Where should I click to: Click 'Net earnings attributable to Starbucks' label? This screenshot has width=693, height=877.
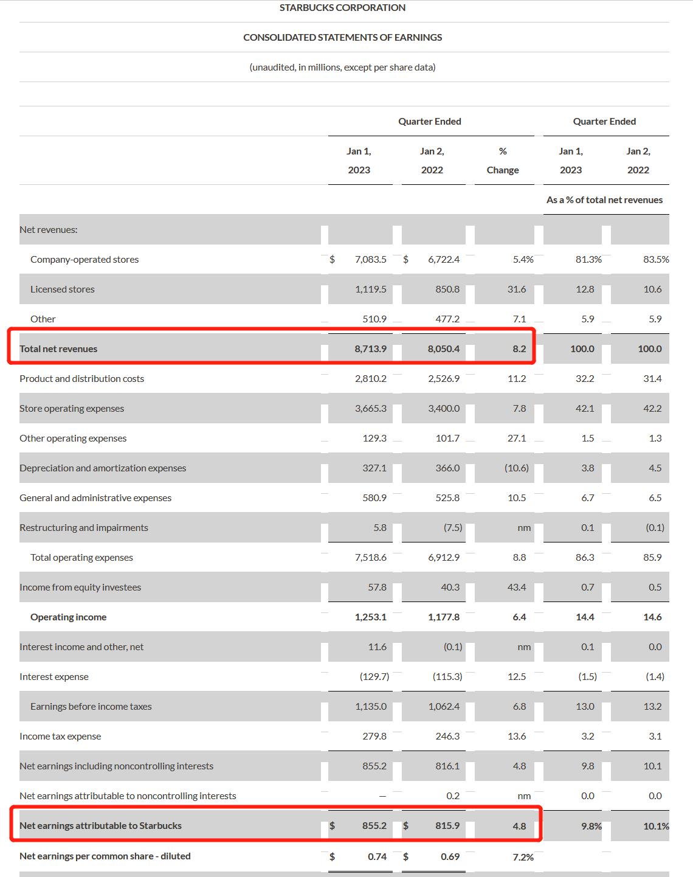pyautogui.click(x=100, y=826)
